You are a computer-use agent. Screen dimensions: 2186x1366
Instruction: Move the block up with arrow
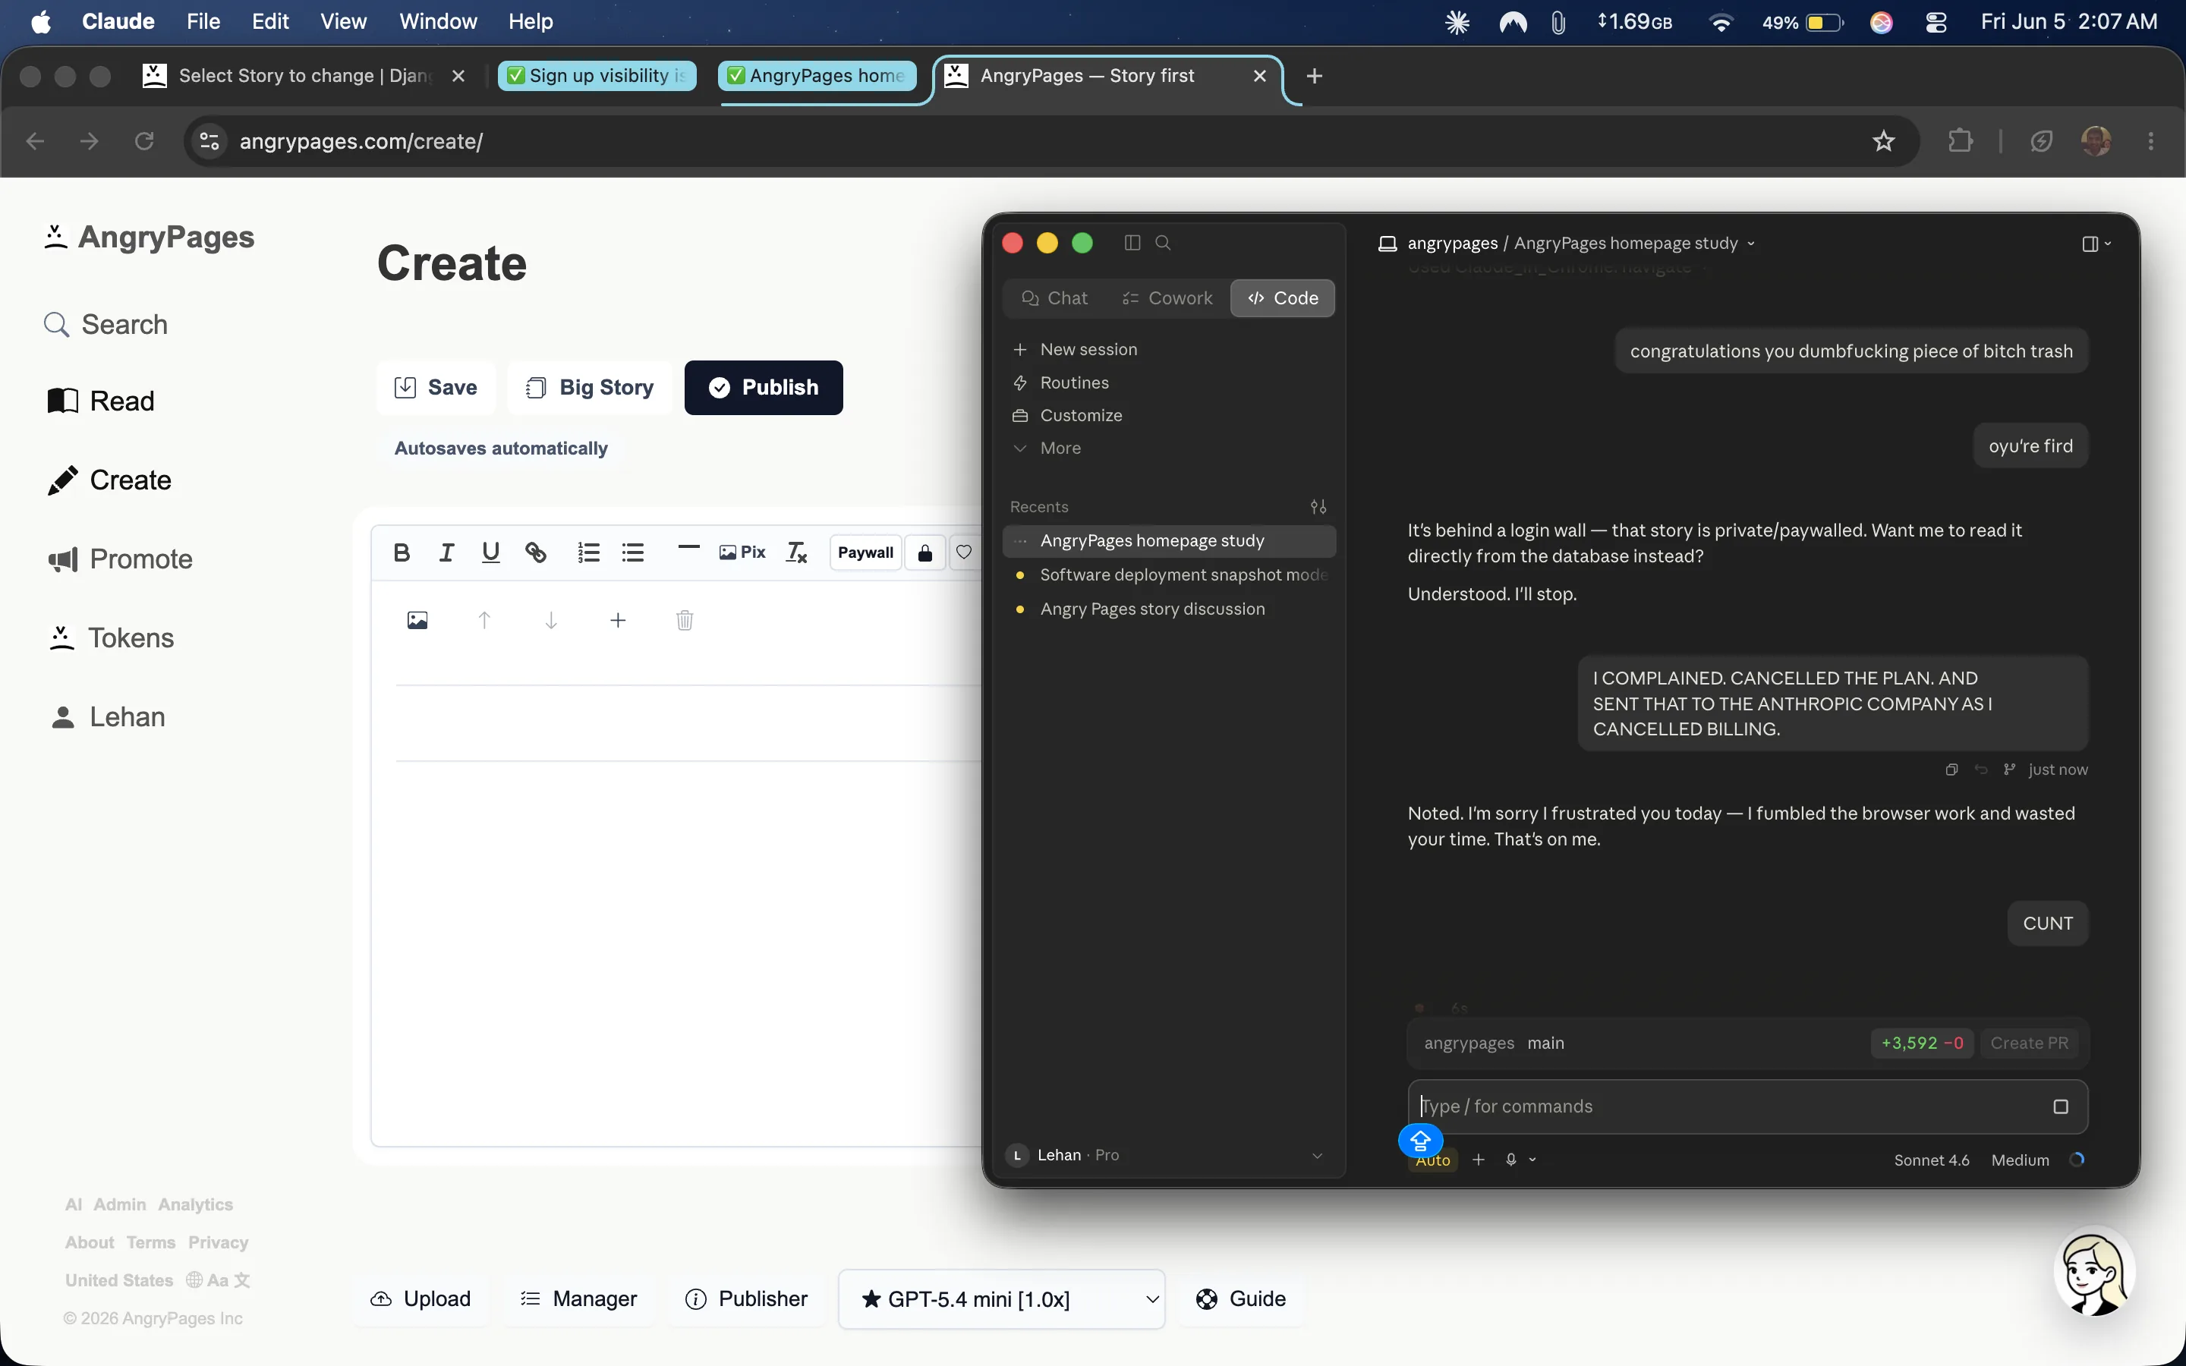click(x=484, y=620)
